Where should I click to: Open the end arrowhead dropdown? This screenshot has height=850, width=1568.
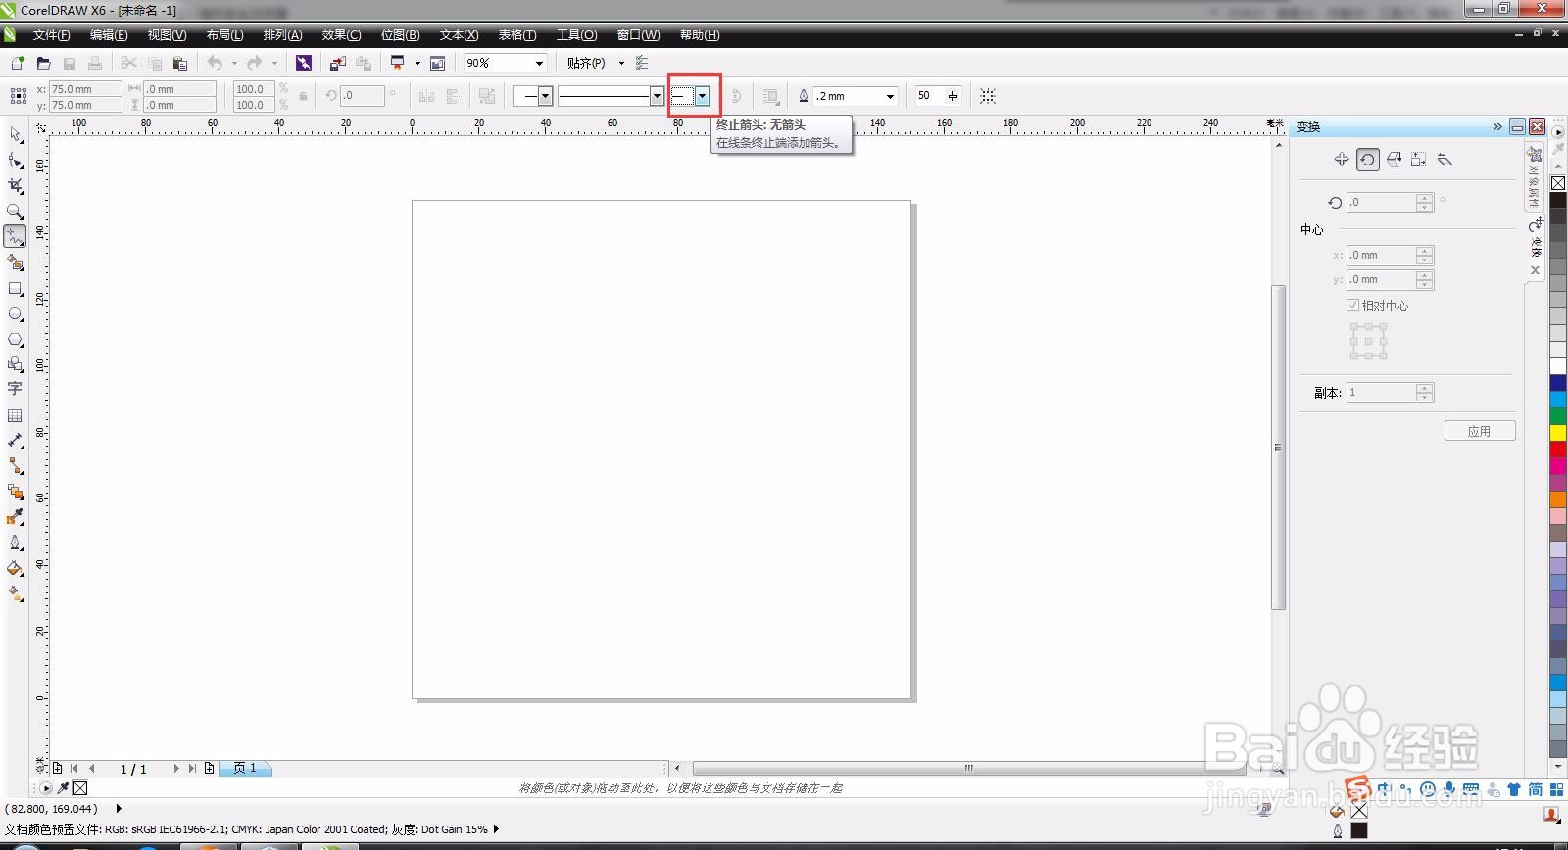(702, 96)
